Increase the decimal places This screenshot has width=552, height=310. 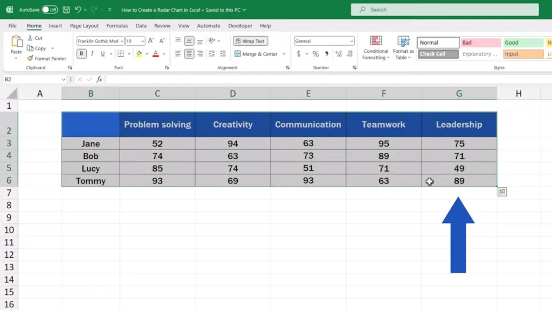pos(339,54)
